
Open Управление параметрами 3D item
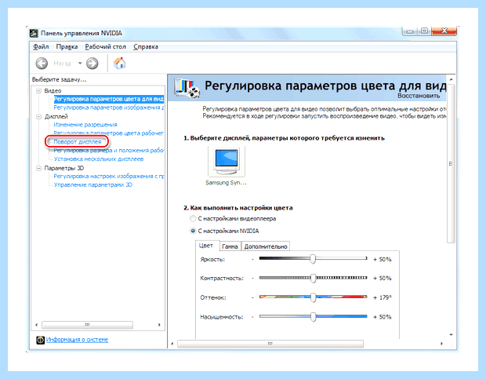coord(93,185)
